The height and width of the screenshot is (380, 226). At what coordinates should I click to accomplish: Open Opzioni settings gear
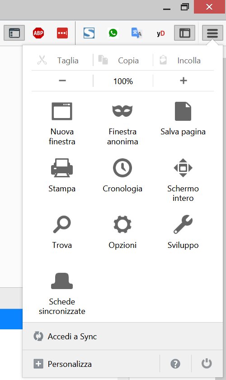pyautogui.click(x=122, y=232)
